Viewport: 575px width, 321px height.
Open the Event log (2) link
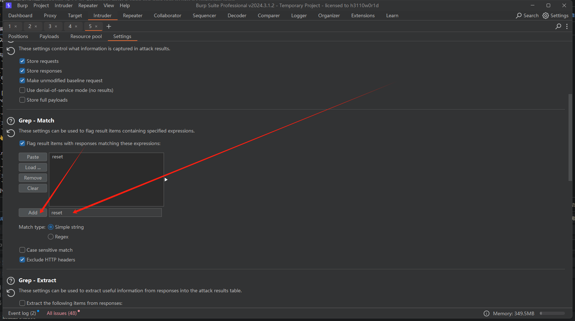(x=22, y=313)
